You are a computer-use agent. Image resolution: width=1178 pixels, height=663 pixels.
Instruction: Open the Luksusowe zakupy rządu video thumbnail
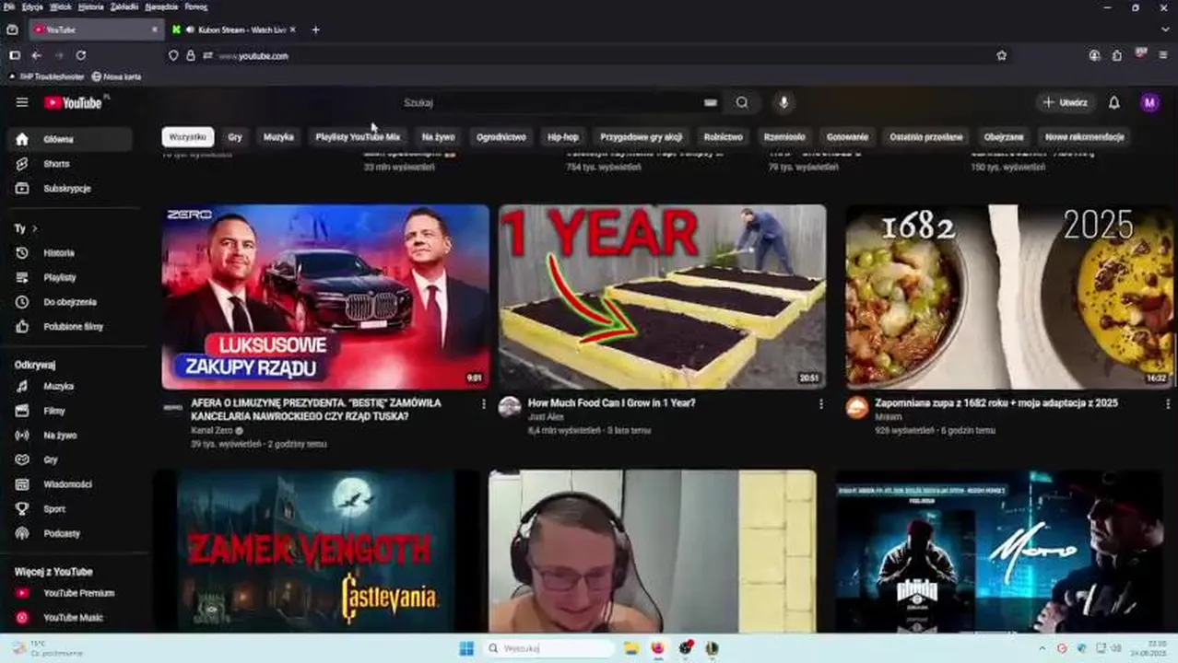pos(325,297)
